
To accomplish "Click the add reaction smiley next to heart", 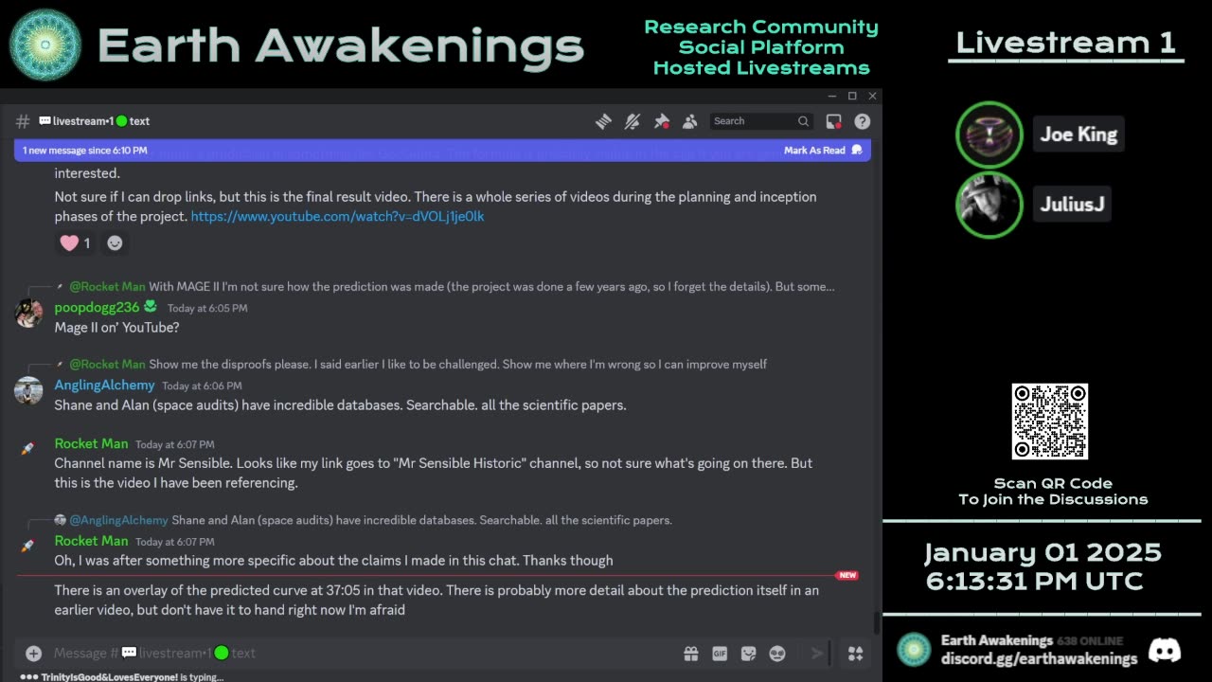I will coord(115,243).
